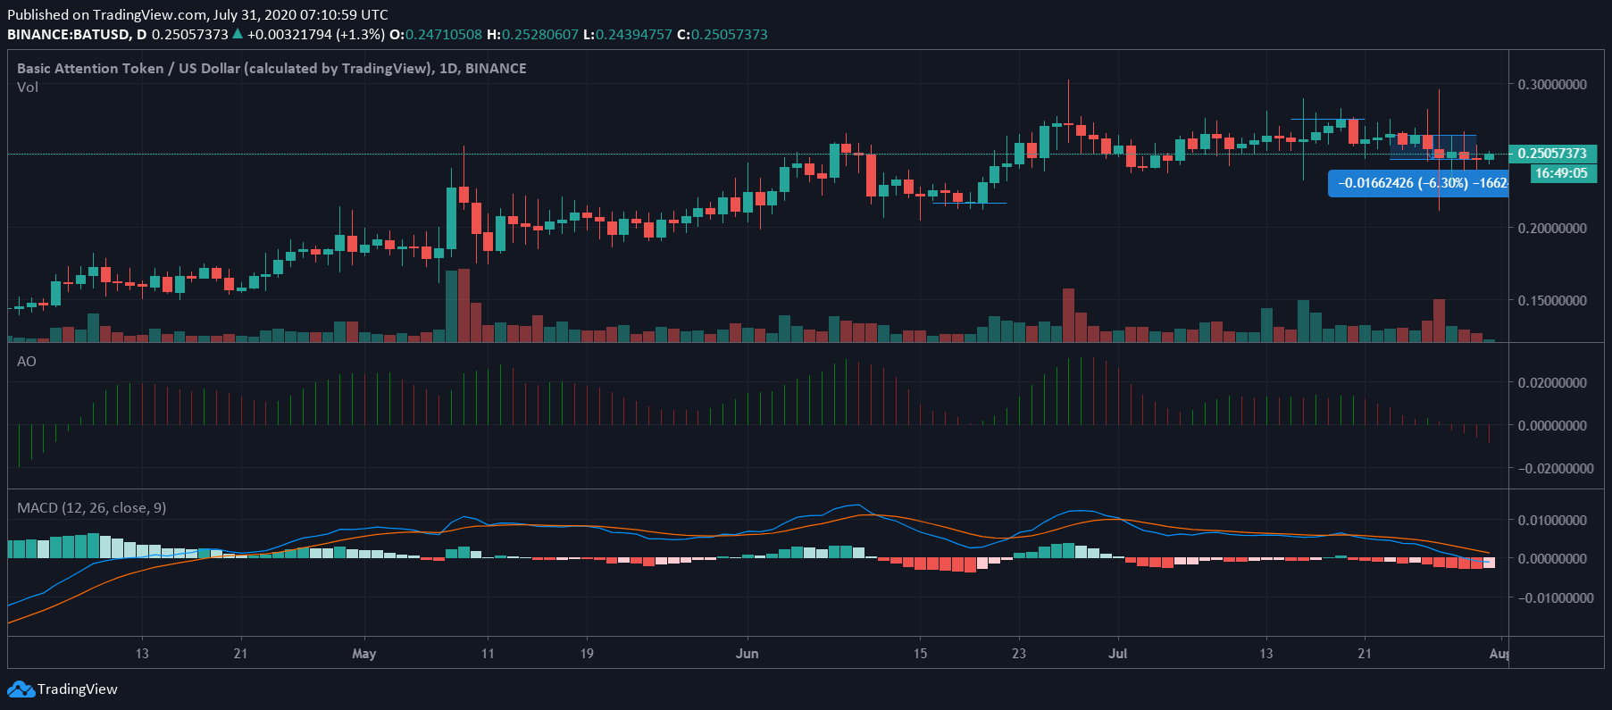Click the May date label on time axis

click(x=364, y=654)
